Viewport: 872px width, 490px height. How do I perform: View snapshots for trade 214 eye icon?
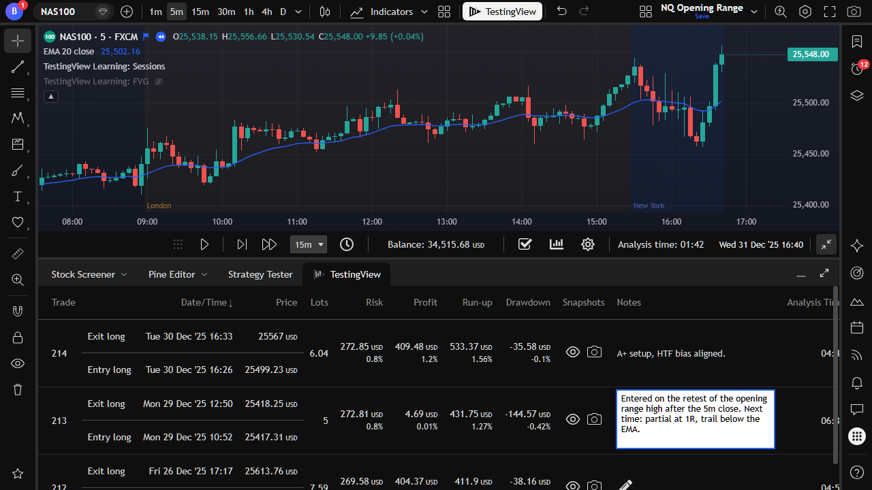coord(573,352)
